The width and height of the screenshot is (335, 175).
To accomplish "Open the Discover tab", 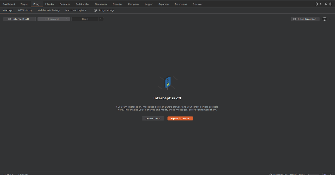I will tap(198, 4).
